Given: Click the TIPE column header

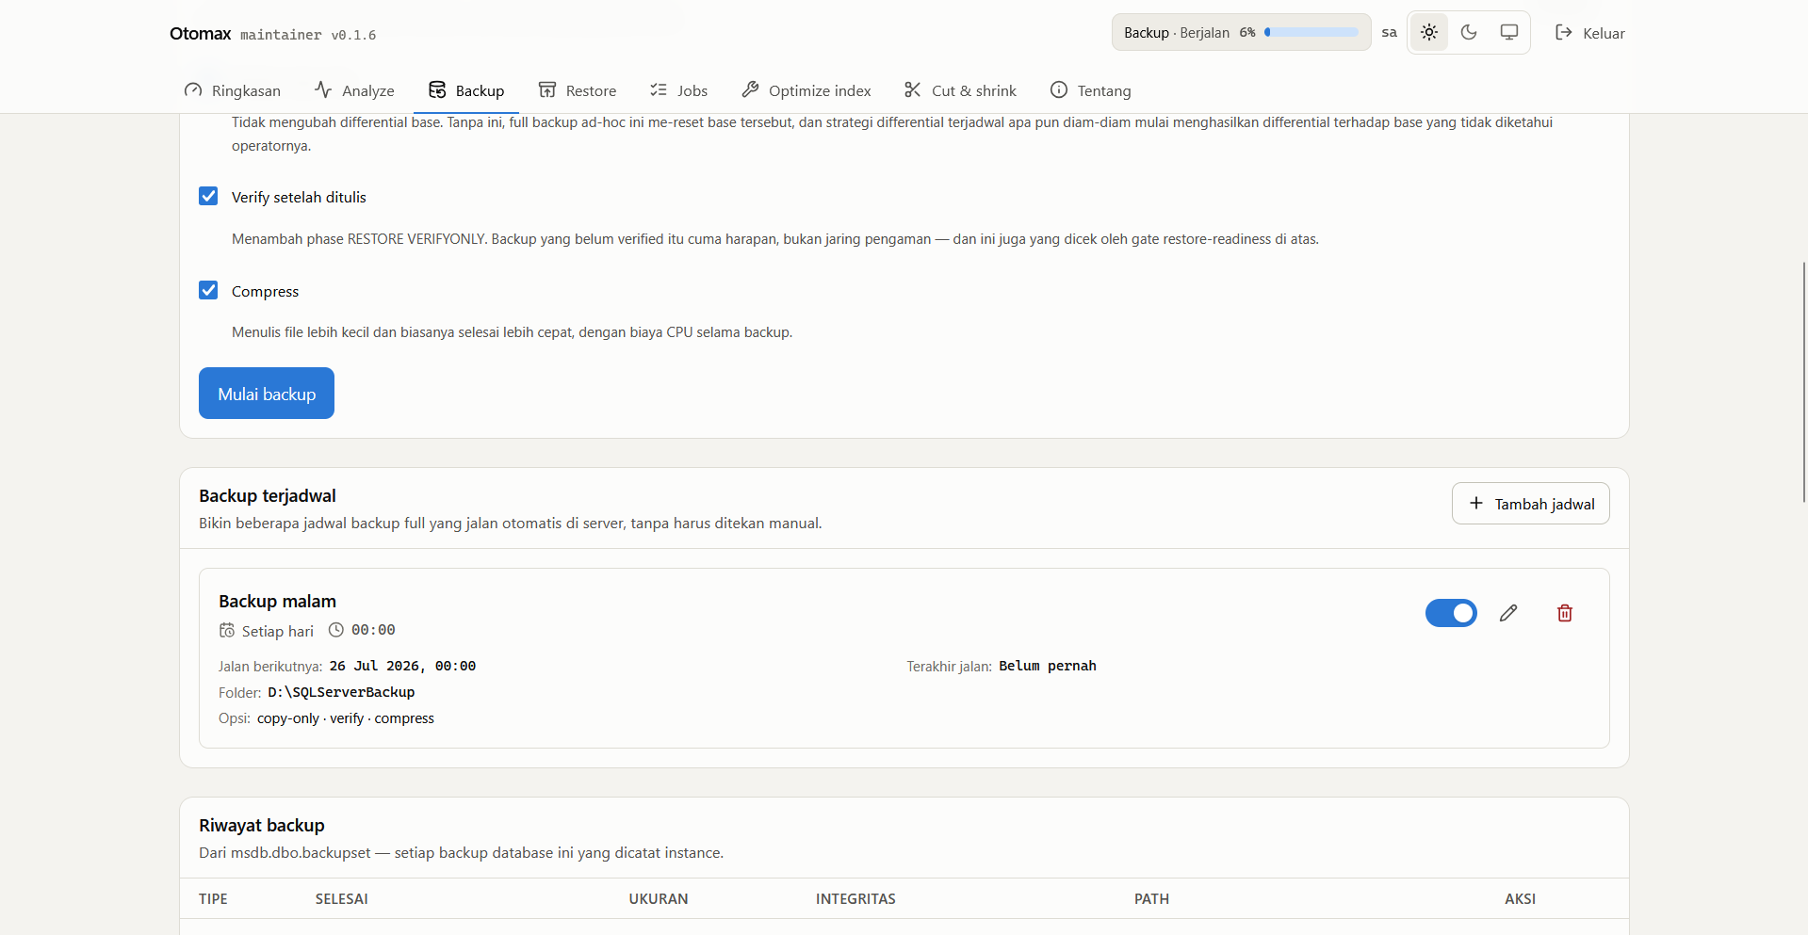Looking at the screenshot, I should (x=213, y=899).
